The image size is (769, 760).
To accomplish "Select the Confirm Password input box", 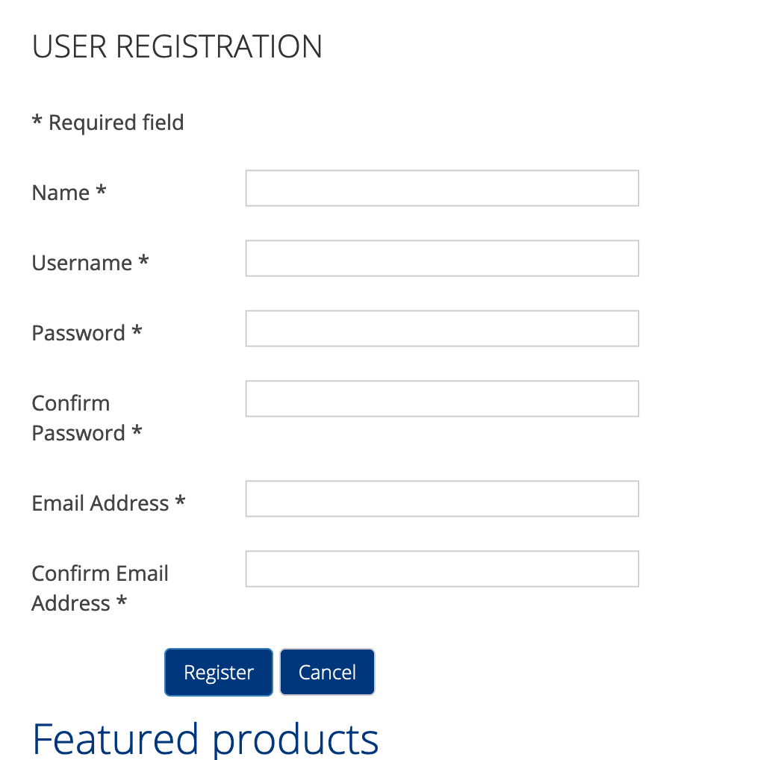I will (442, 399).
